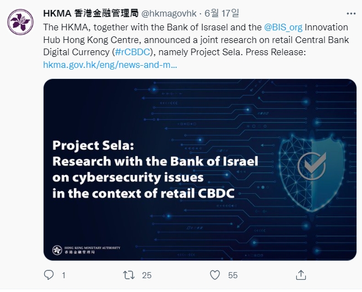Click the like count 55
Viewport: 362px width, 292px height.
pos(233,275)
